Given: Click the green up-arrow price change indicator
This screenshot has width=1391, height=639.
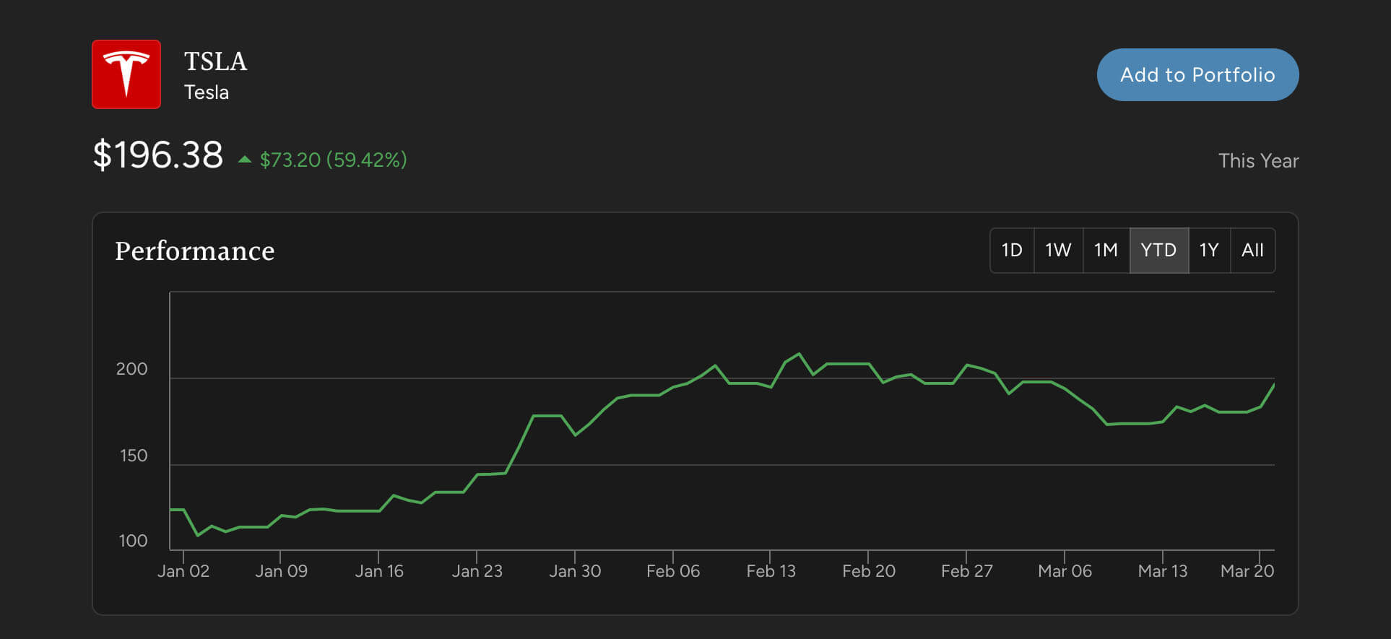Looking at the screenshot, I should 245,160.
